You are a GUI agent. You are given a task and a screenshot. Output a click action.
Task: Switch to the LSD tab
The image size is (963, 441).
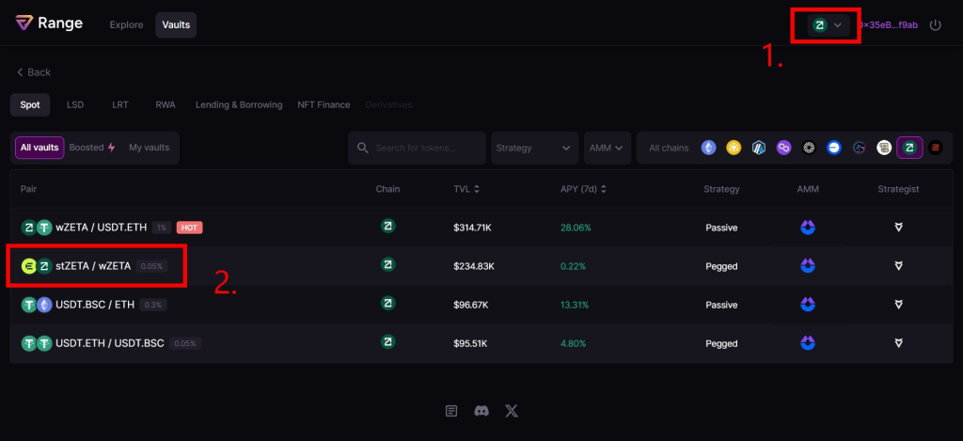(x=75, y=104)
